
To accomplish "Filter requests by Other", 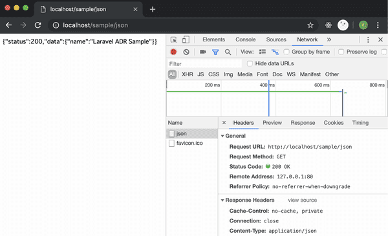I will (332, 74).
